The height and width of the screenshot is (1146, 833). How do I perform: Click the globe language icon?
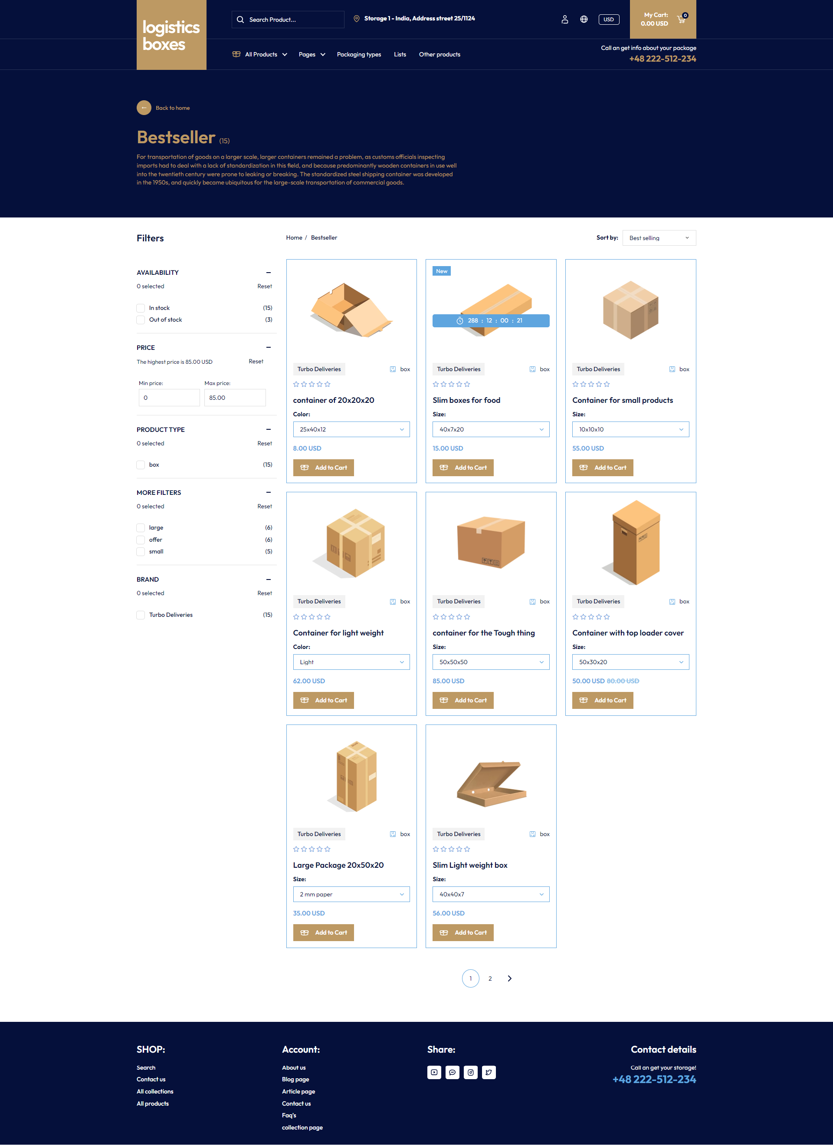584,19
